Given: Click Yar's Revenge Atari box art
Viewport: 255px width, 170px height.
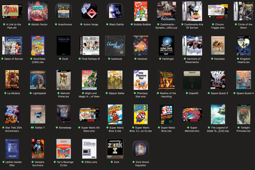Looking at the screenshot, I should (x=63, y=149).
